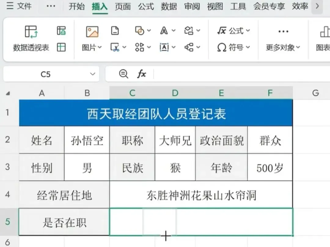The image size is (330, 247).
Task: Switch to the 效率 tab
Action: click(300, 6)
